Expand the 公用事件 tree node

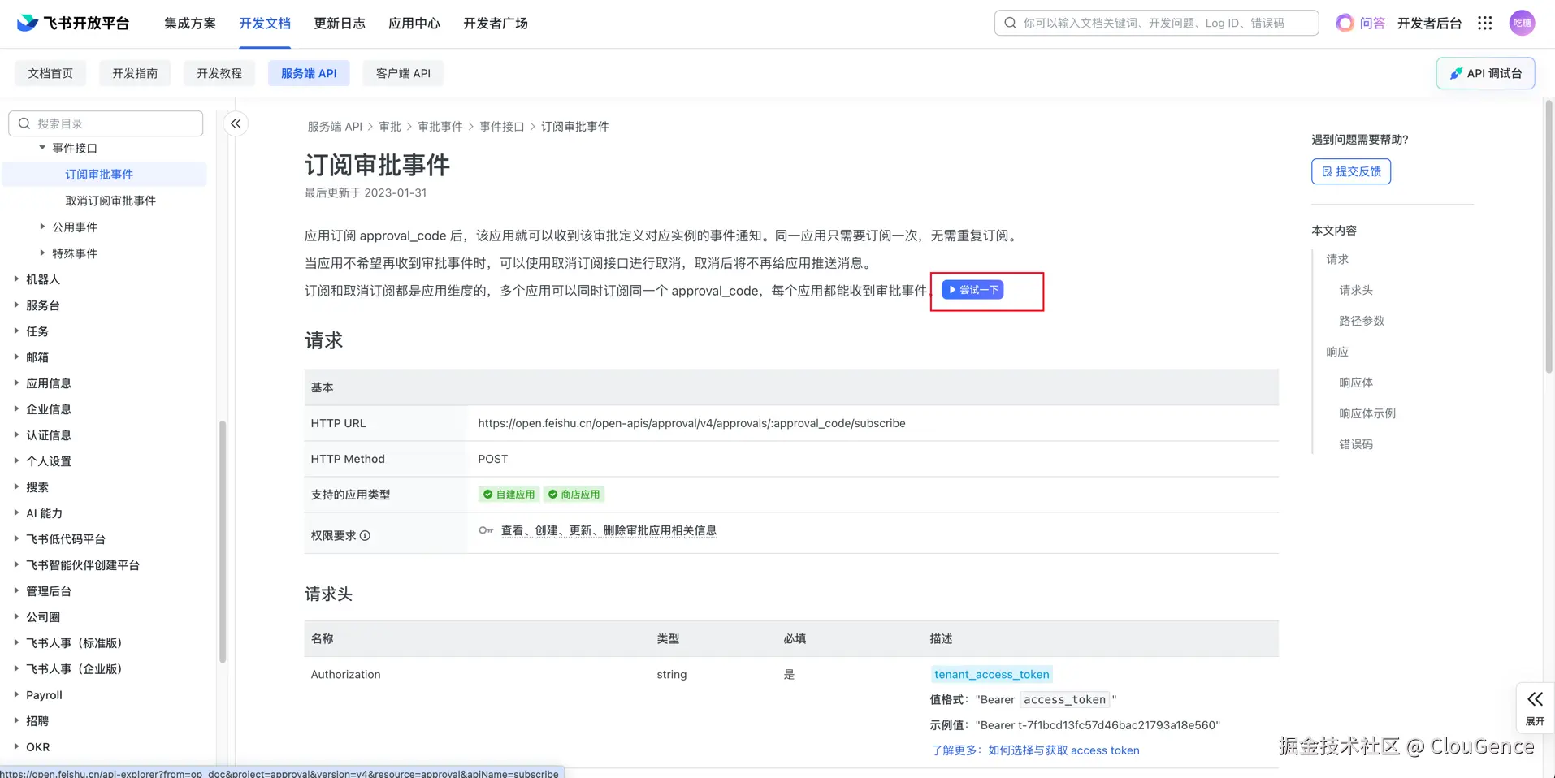[42, 227]
